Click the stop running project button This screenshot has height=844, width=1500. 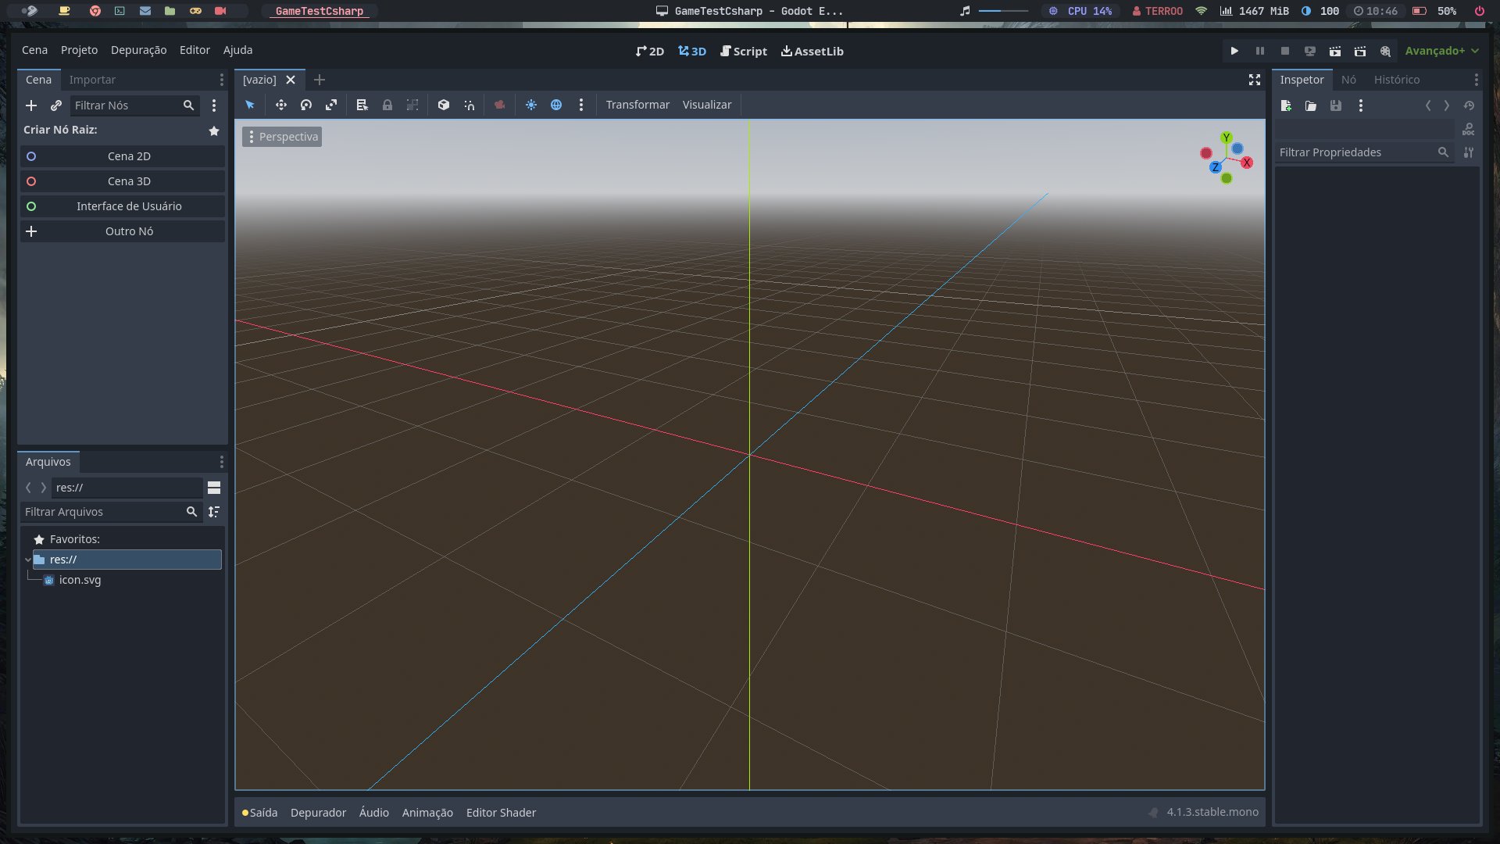pos(1285,51)
